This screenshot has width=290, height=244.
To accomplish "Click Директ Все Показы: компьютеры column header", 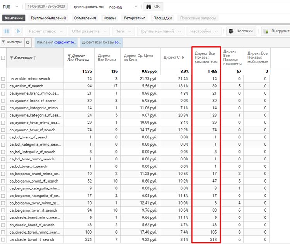I will coord(206,58).
